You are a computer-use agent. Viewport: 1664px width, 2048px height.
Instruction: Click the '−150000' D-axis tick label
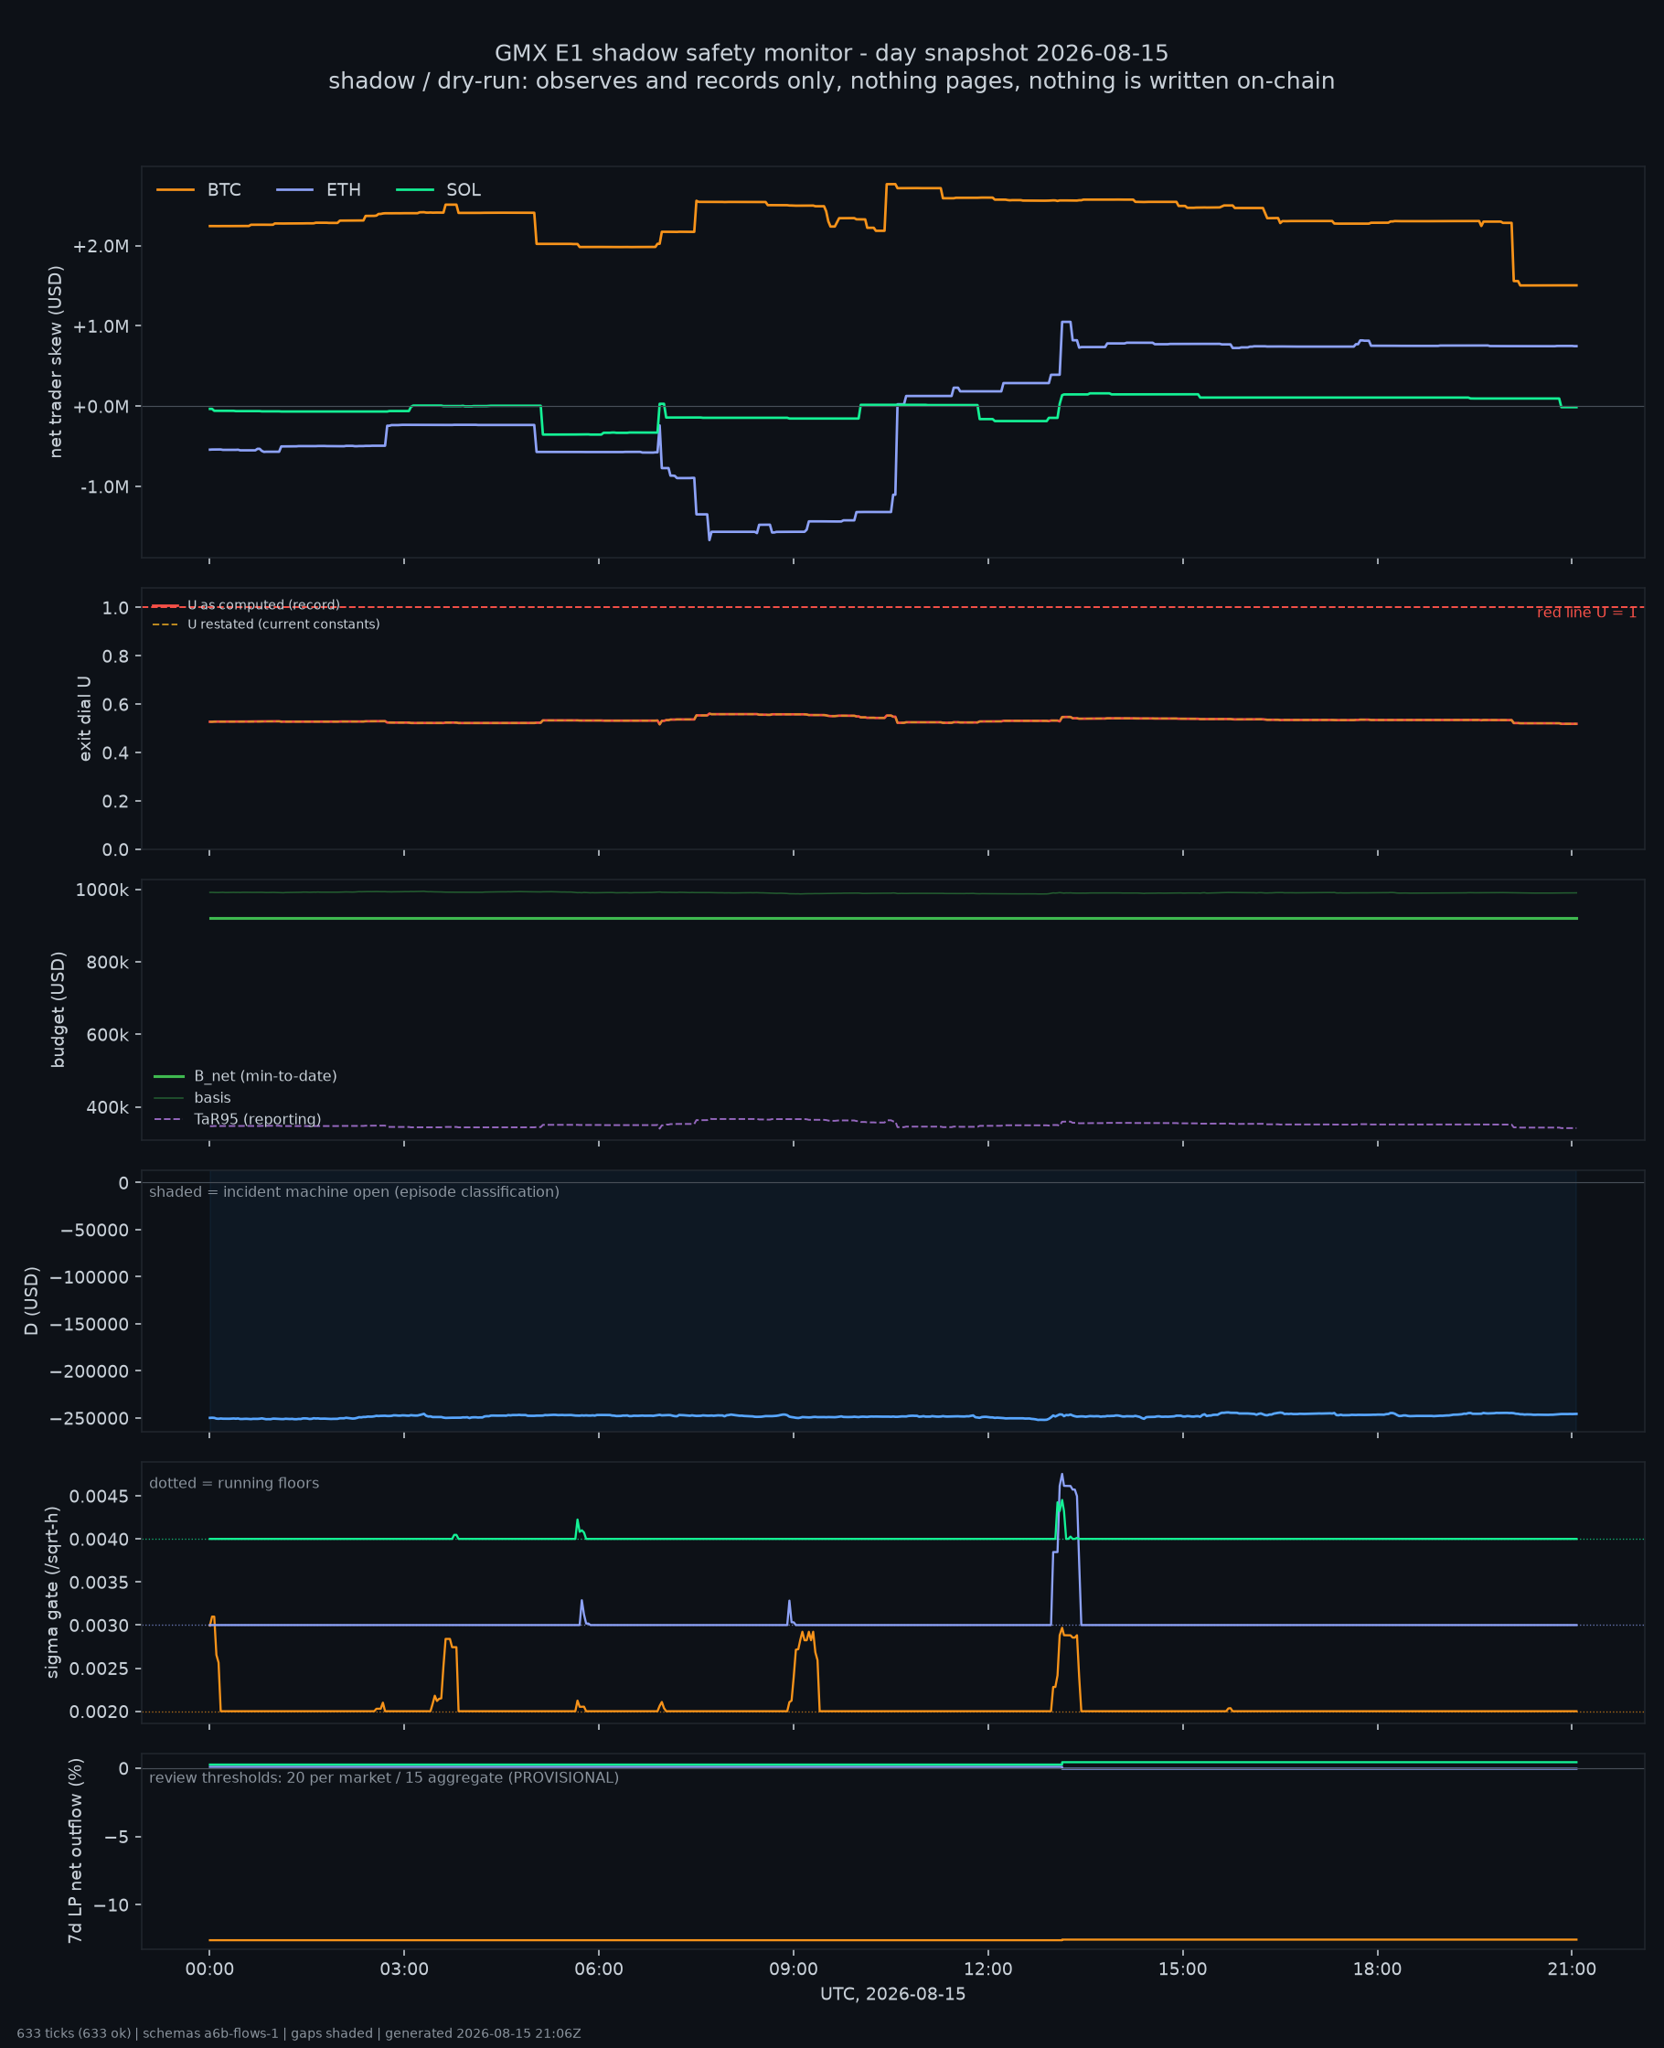click(90, 1325)
